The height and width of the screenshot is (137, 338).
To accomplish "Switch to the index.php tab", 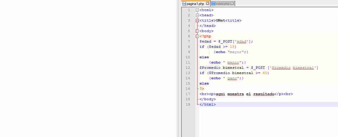I will click(x=222, y=4).
